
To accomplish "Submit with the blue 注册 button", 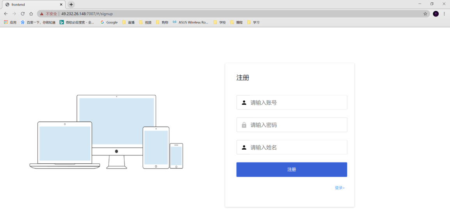I will coord(292,170).
